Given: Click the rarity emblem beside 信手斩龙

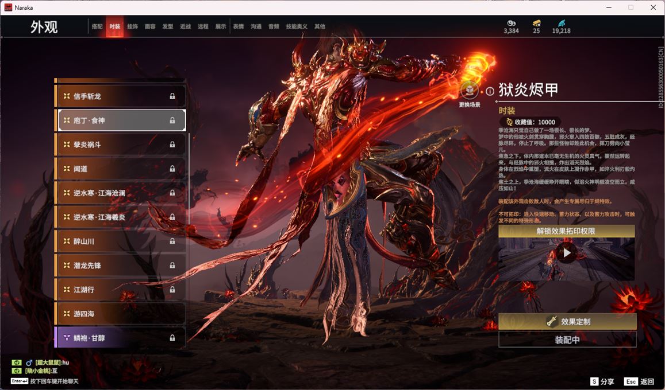Looking at the screenshot, I should point(67,96).
